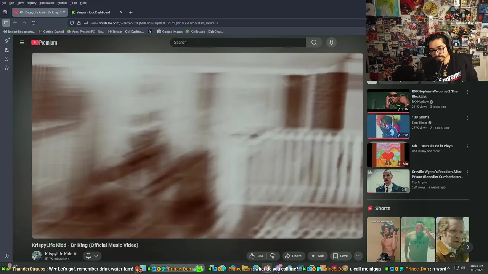Start voice search with microphone icon
The image size is (488, 274).
tap(331, 43)
